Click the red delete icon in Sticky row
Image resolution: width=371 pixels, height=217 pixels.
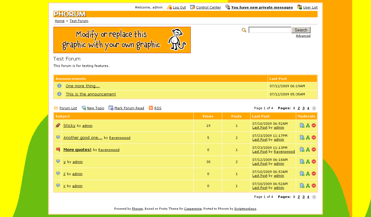click(314, 125)
